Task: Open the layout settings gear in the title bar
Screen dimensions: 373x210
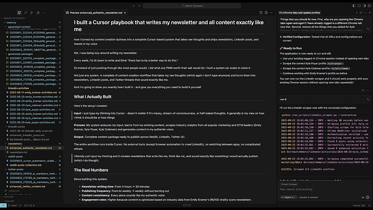Action: click(x=369, y=6)
